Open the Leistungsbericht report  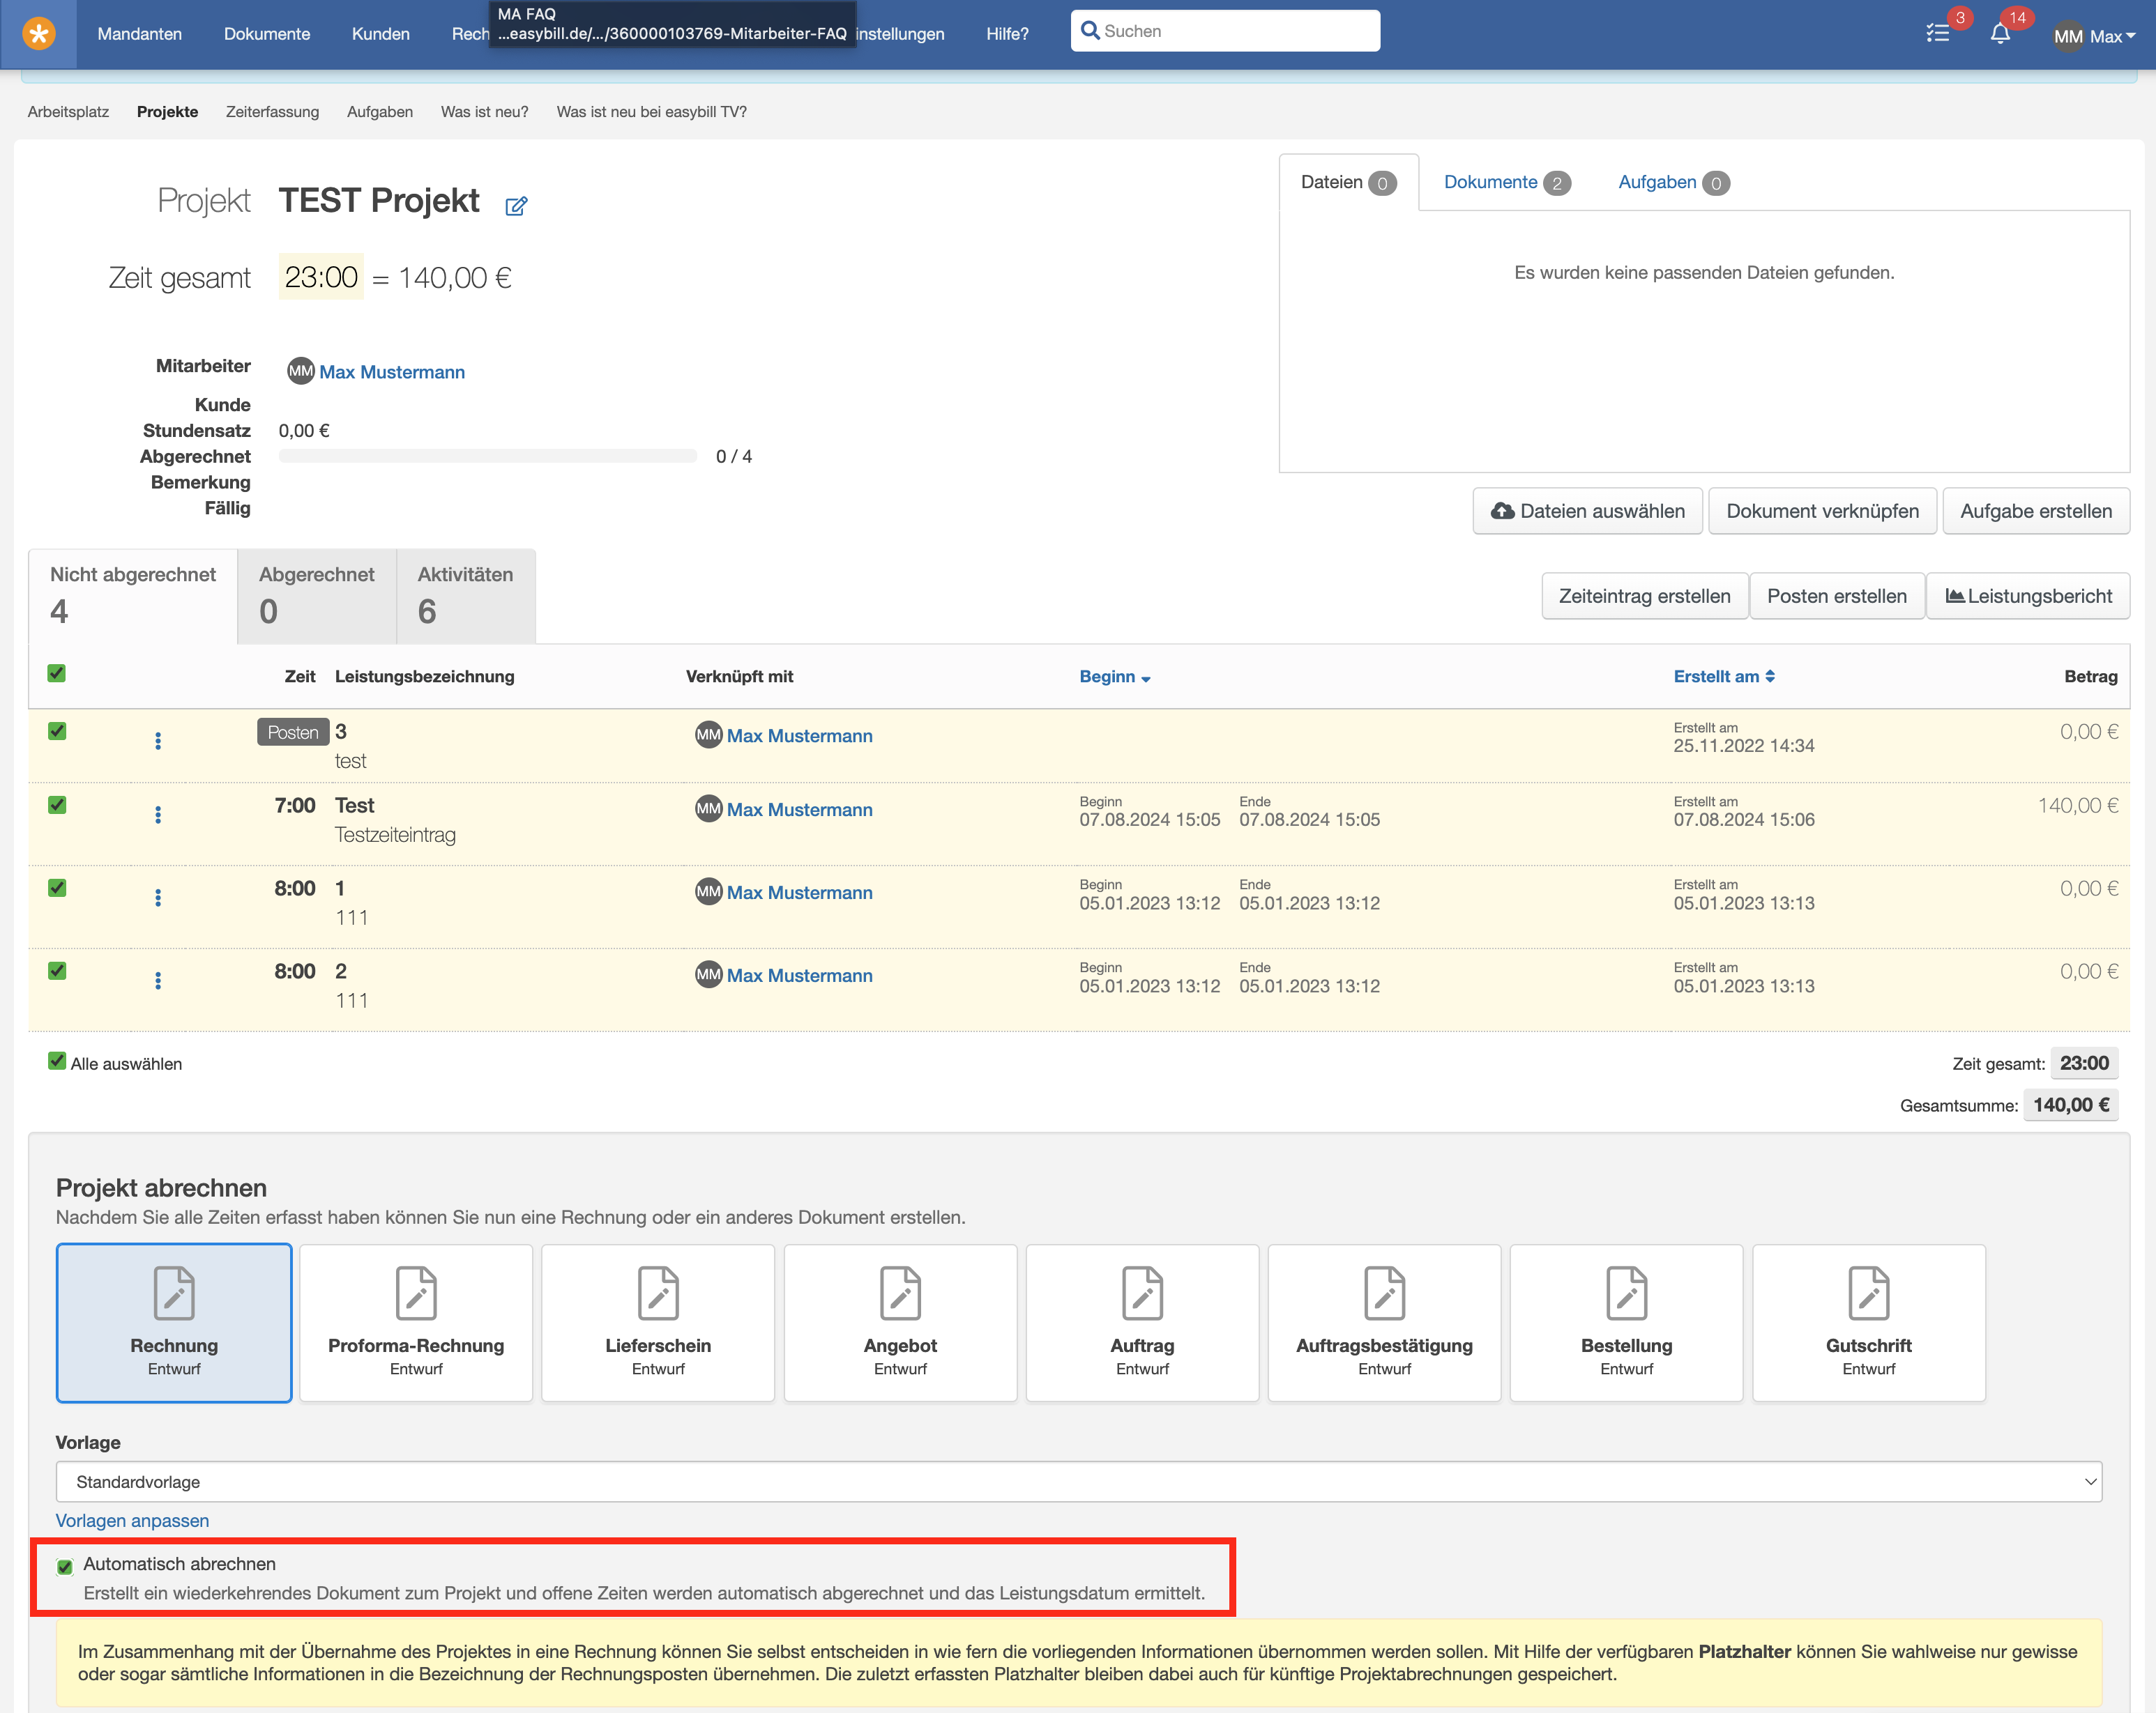(2028, 596)
